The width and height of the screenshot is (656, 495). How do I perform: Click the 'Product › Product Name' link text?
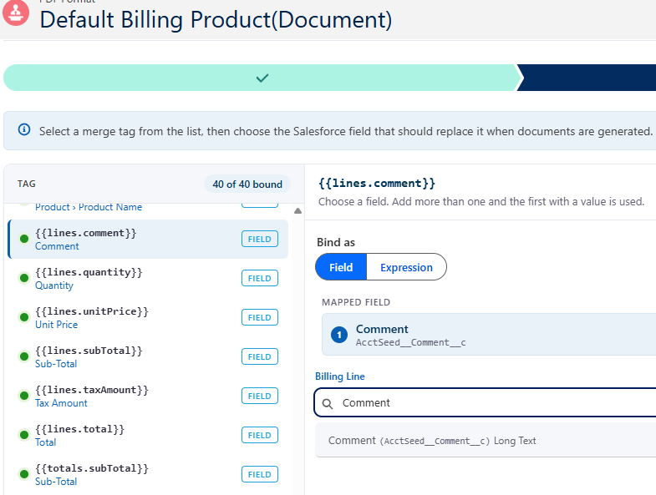[x=89, y=207]
